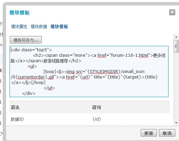Click the scrollbar down arrow
Image resolution: width=179 pixels, height=141 pixels.
(x=176, y=123)
